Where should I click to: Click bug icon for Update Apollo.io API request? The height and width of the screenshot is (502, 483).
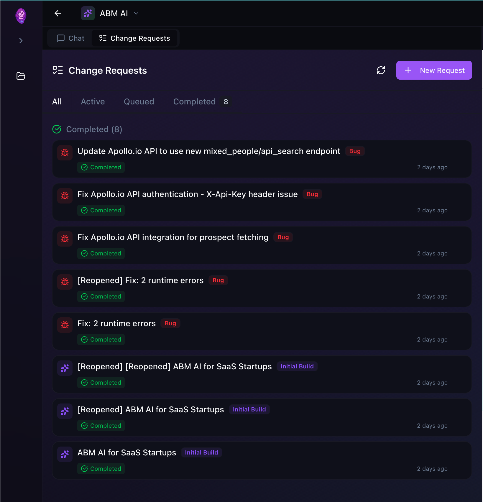65,152
